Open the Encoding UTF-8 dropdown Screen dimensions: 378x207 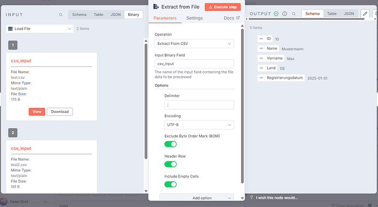[x=199, y=125]
